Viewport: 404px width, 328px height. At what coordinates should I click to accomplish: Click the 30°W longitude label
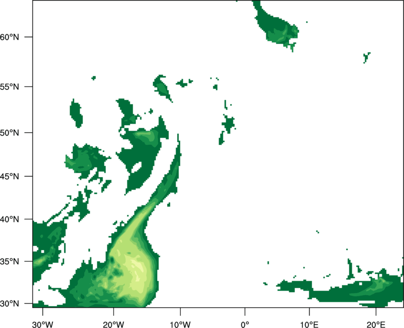click(x=43, y=324)
